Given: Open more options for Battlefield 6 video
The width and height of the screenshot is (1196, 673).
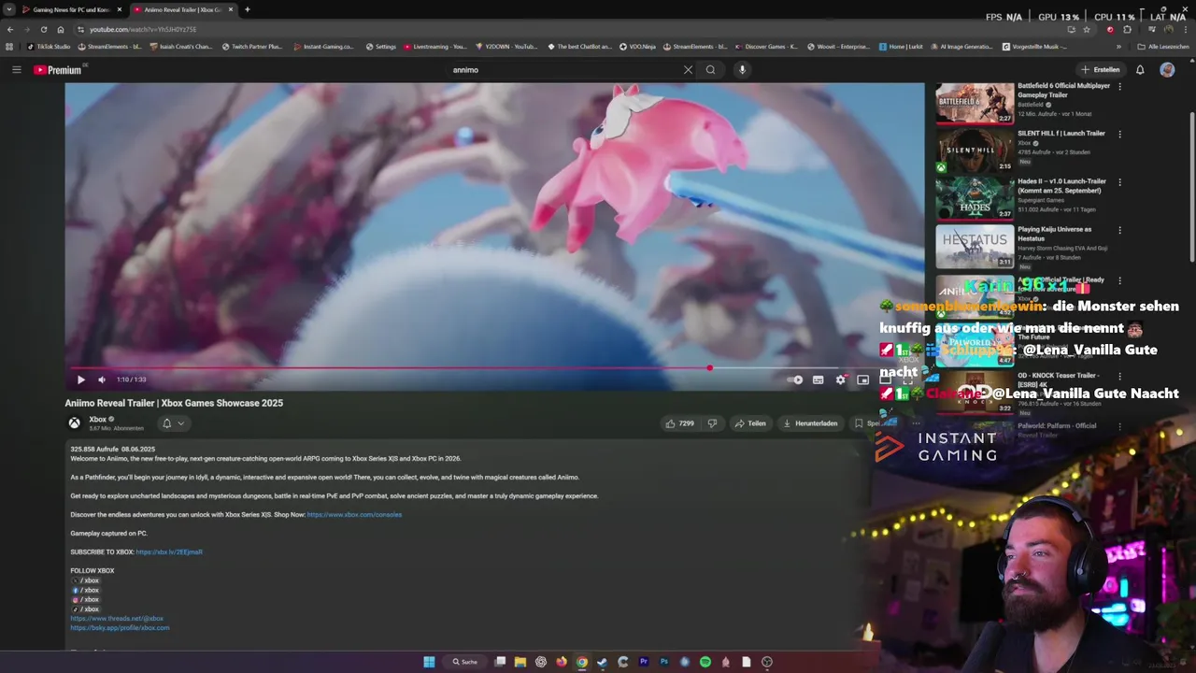Looking at the screenshot, I should click(x=1119, y=87).
